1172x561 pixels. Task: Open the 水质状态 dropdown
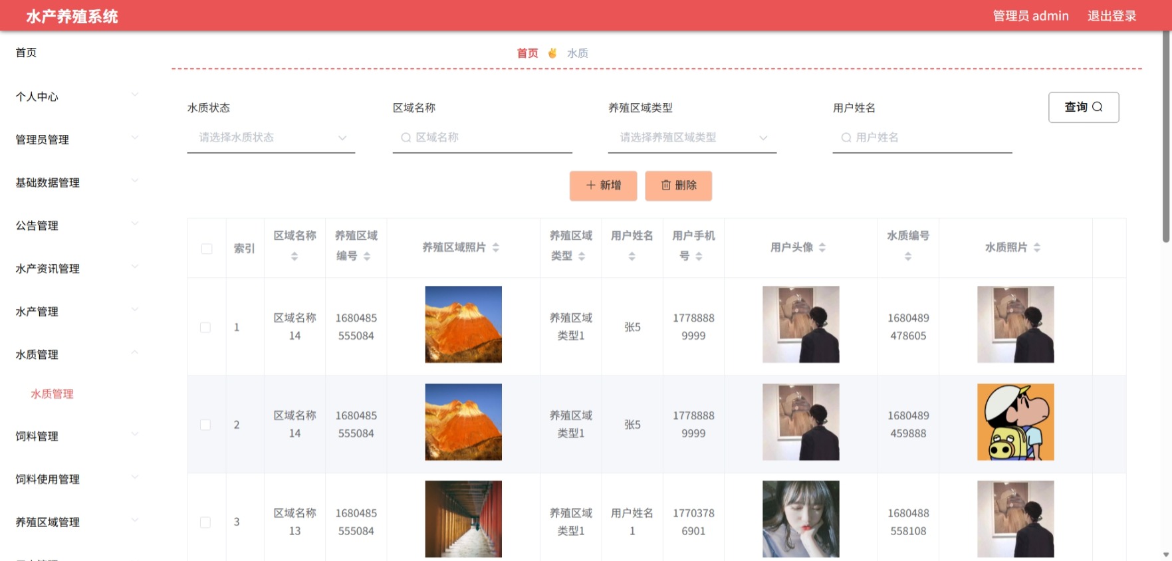pos(271,138)
